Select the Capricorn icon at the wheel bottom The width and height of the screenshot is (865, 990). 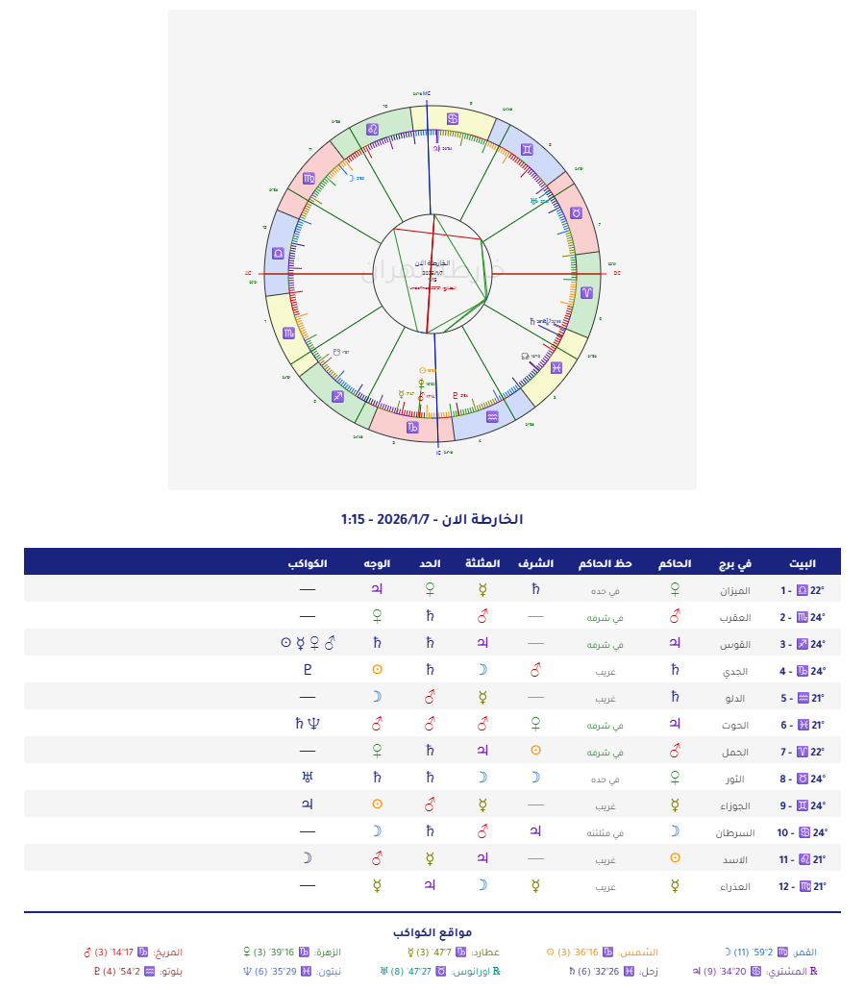411,427
